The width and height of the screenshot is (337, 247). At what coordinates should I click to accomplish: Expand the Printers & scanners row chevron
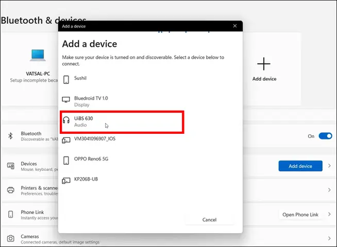329,190
